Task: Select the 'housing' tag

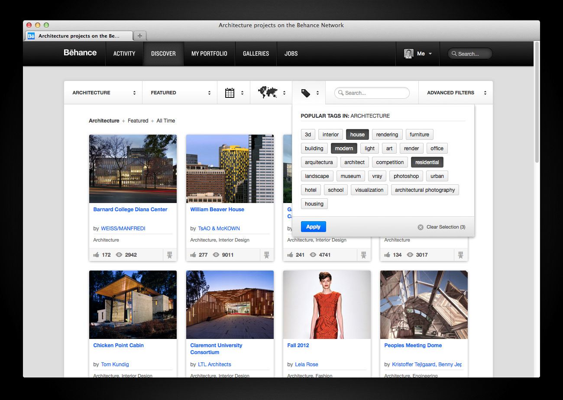Action: point(314,204)
